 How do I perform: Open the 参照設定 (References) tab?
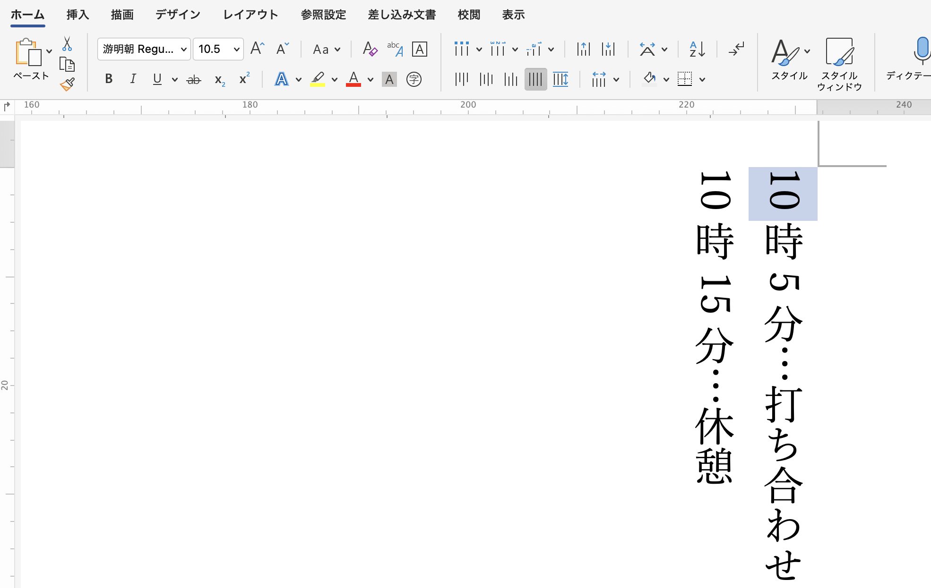[324, 15]
